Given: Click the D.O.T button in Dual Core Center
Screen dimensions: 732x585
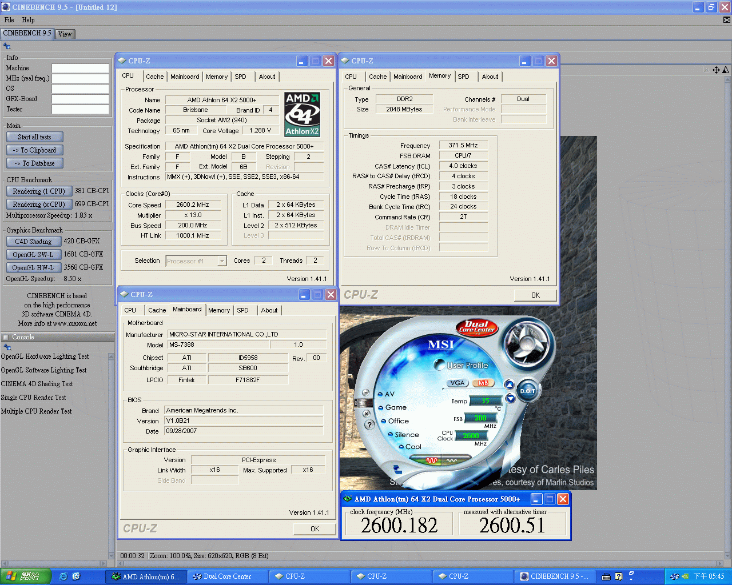Looking at the screenshot, I should (527, 391).
